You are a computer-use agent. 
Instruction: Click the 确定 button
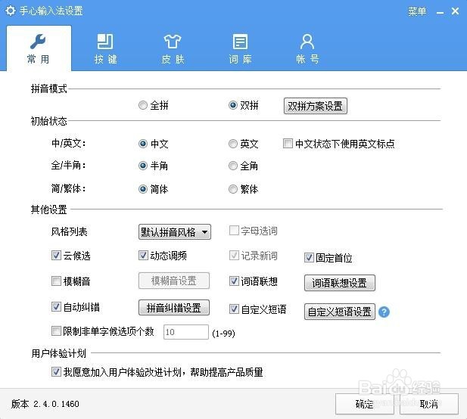point(365,404)
